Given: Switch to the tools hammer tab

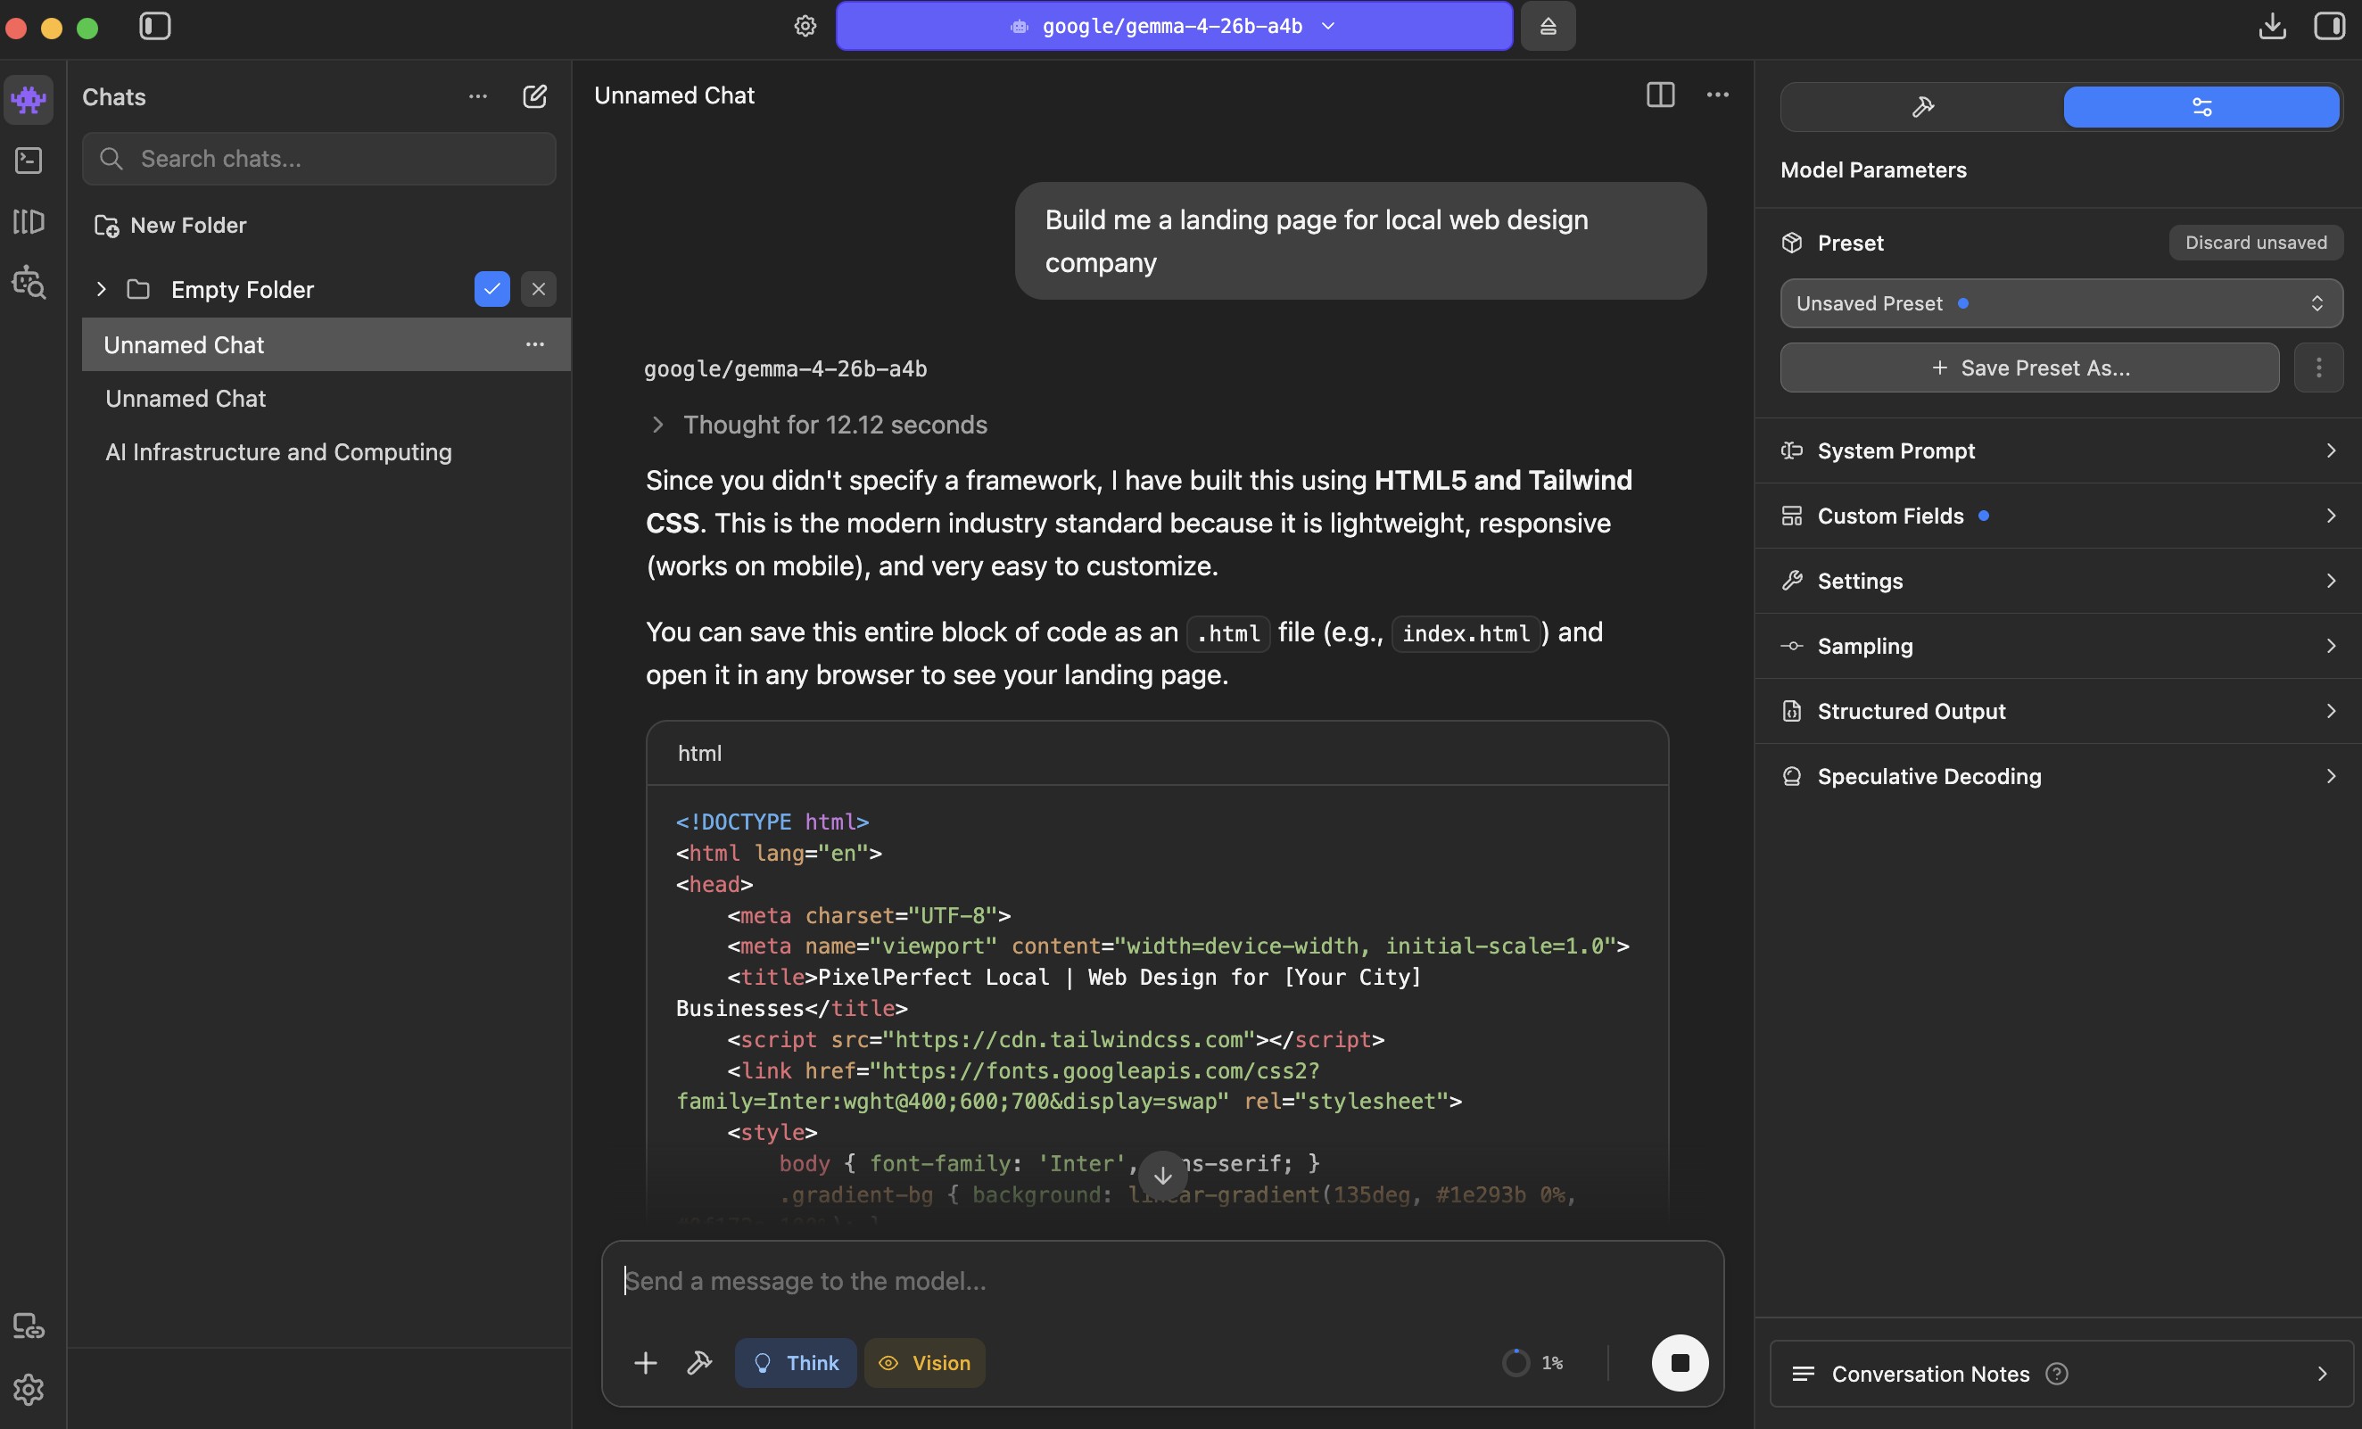Looking at the screenshot, I should (1922, 106).
